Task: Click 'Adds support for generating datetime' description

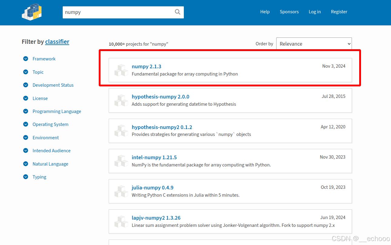Action: [x=184, y=104]
